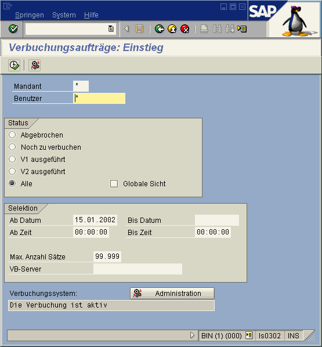Viewport: 322px width, 347px height.
Task: Select the Noch zu verbuchen option
Action: click(12, 147)
